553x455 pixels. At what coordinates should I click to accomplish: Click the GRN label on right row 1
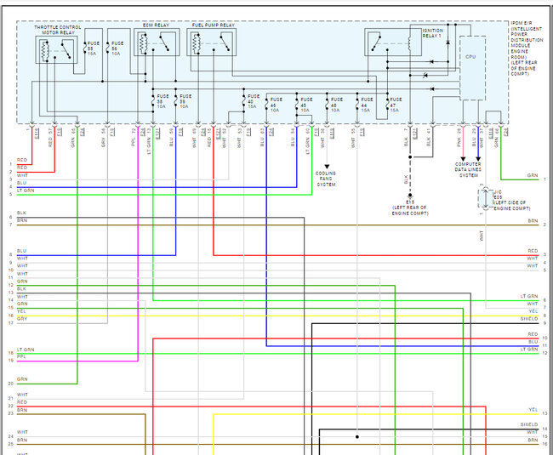533,175
